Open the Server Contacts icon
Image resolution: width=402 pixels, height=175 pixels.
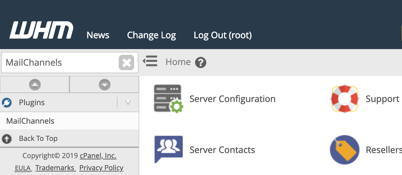coord(169,149)
